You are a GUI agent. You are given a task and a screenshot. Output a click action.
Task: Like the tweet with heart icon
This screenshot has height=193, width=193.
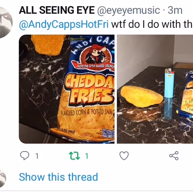tap(124, 156)
